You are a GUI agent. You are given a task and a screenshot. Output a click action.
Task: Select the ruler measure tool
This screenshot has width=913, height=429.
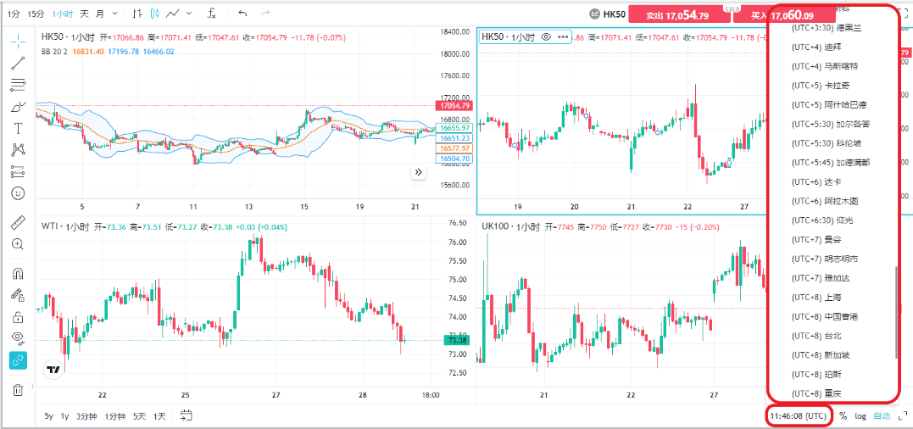18,222
